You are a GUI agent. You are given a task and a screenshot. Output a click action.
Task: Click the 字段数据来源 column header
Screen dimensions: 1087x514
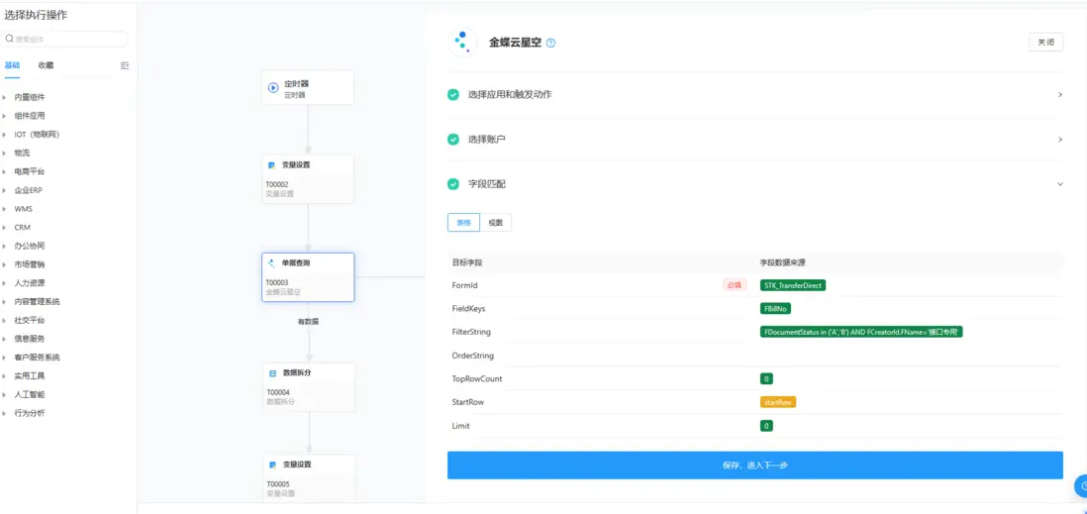[782, 262]
